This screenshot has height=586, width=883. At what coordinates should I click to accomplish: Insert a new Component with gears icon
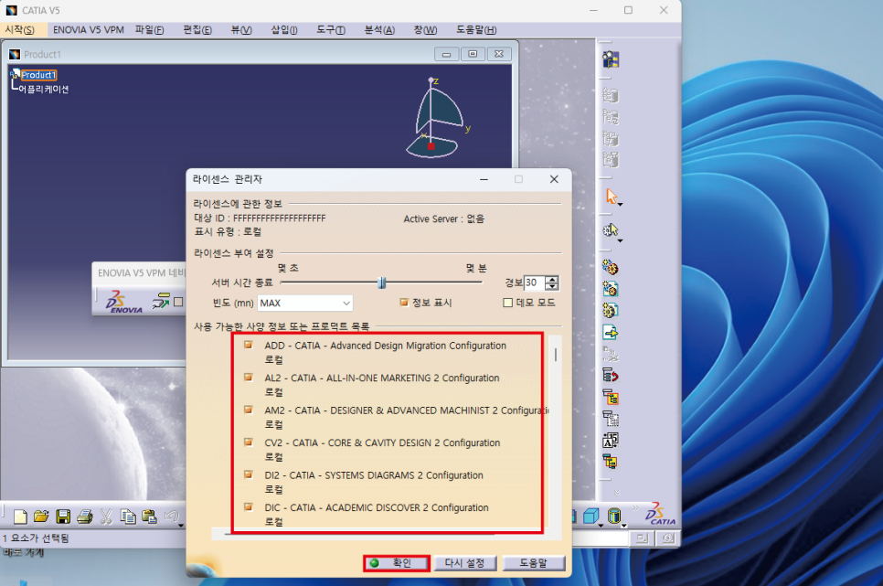pos(611,267)
